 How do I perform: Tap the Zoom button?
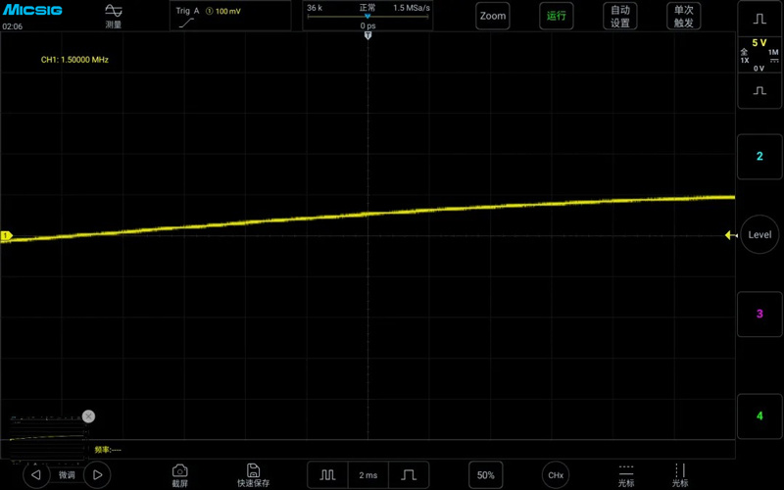(x=493, y=16)
